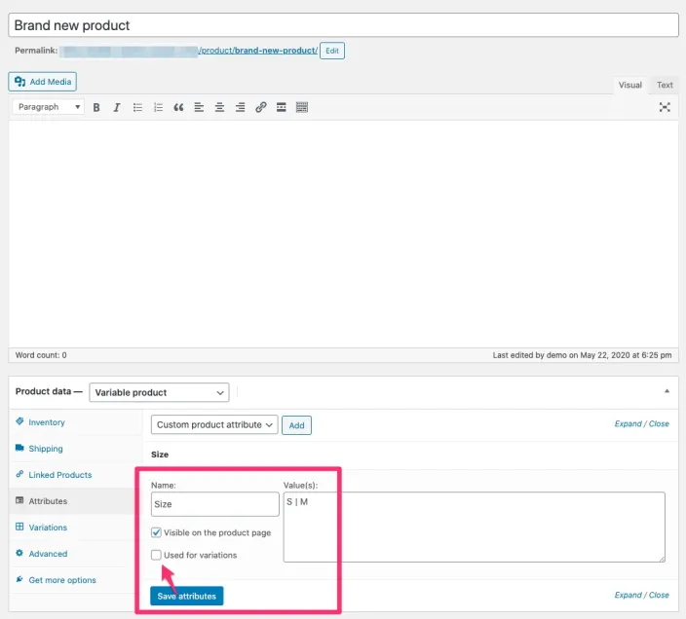The image size is (686, 619).
Task: Insert a bulleted list
Action: click(x=137, y=107)
